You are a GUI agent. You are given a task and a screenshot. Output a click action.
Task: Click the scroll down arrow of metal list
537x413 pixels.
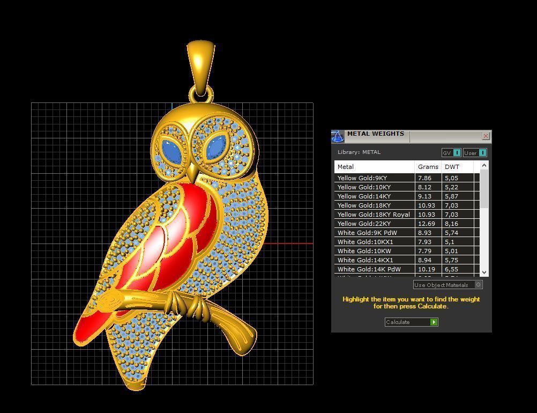click(484, 272)
